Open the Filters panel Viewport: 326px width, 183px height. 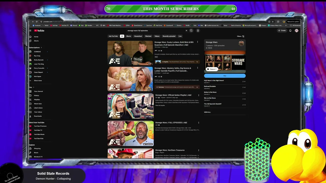coord(241,36)
